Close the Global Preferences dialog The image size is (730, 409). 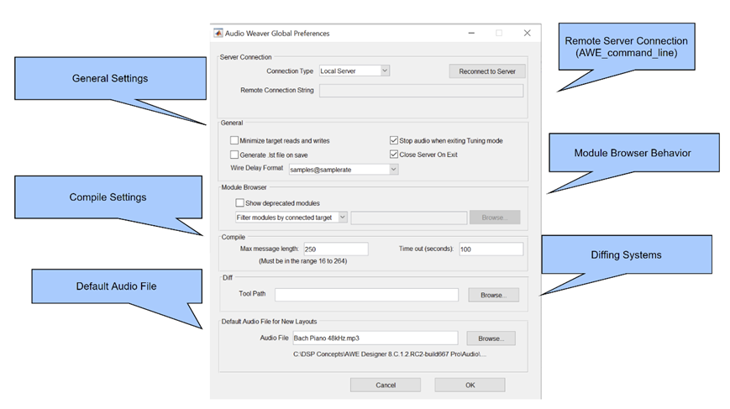click(x=527, y=34)
